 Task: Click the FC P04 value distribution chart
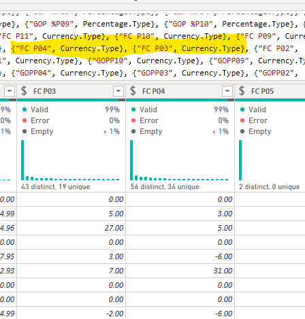[x=179, y=160]
